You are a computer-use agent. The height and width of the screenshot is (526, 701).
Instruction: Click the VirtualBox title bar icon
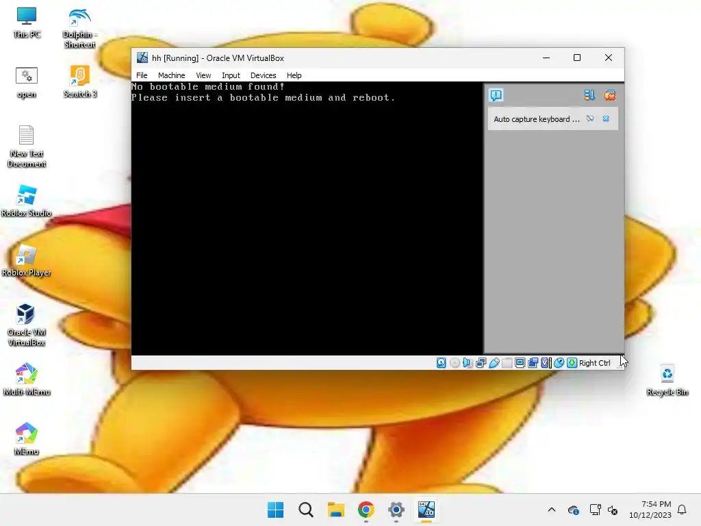tap(142, 58)
